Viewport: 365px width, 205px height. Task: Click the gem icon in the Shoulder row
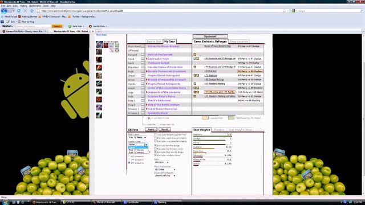click(x=195, y=67)
